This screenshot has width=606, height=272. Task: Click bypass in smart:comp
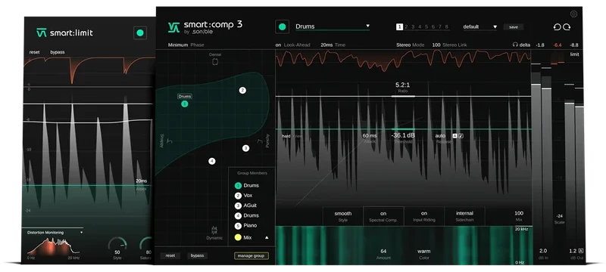[197, 255]
